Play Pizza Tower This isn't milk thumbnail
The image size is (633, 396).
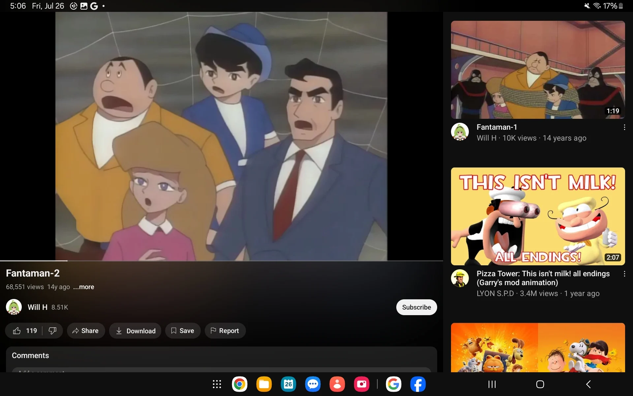[538, 216]
